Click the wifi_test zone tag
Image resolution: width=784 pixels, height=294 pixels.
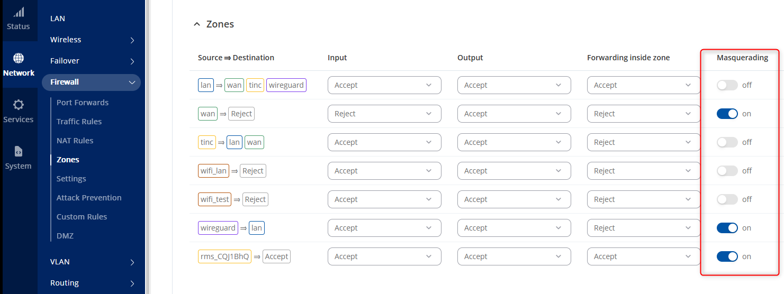click(x=214, y=199)
